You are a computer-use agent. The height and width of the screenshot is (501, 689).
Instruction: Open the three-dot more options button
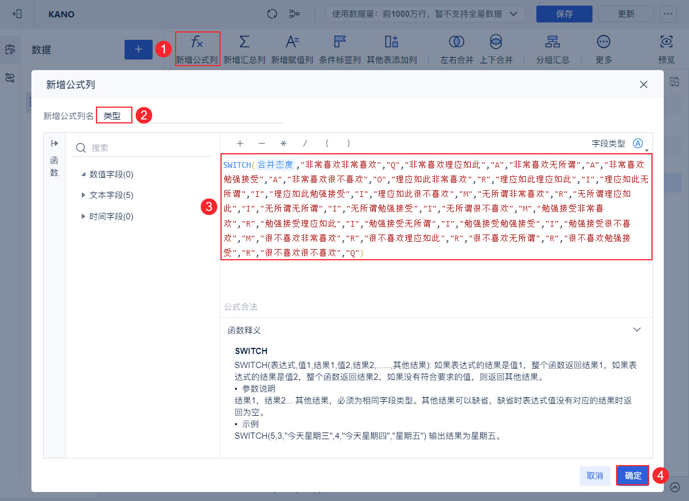click(x=668, y=14)
